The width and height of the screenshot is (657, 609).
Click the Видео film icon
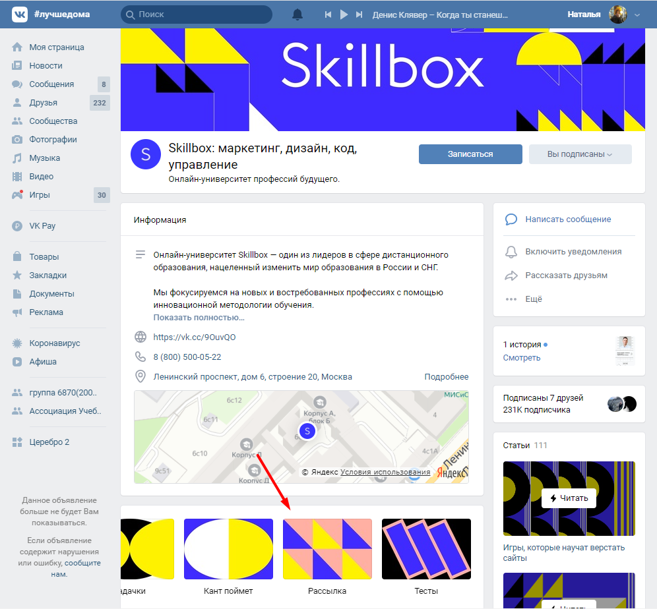pos(17,176)
